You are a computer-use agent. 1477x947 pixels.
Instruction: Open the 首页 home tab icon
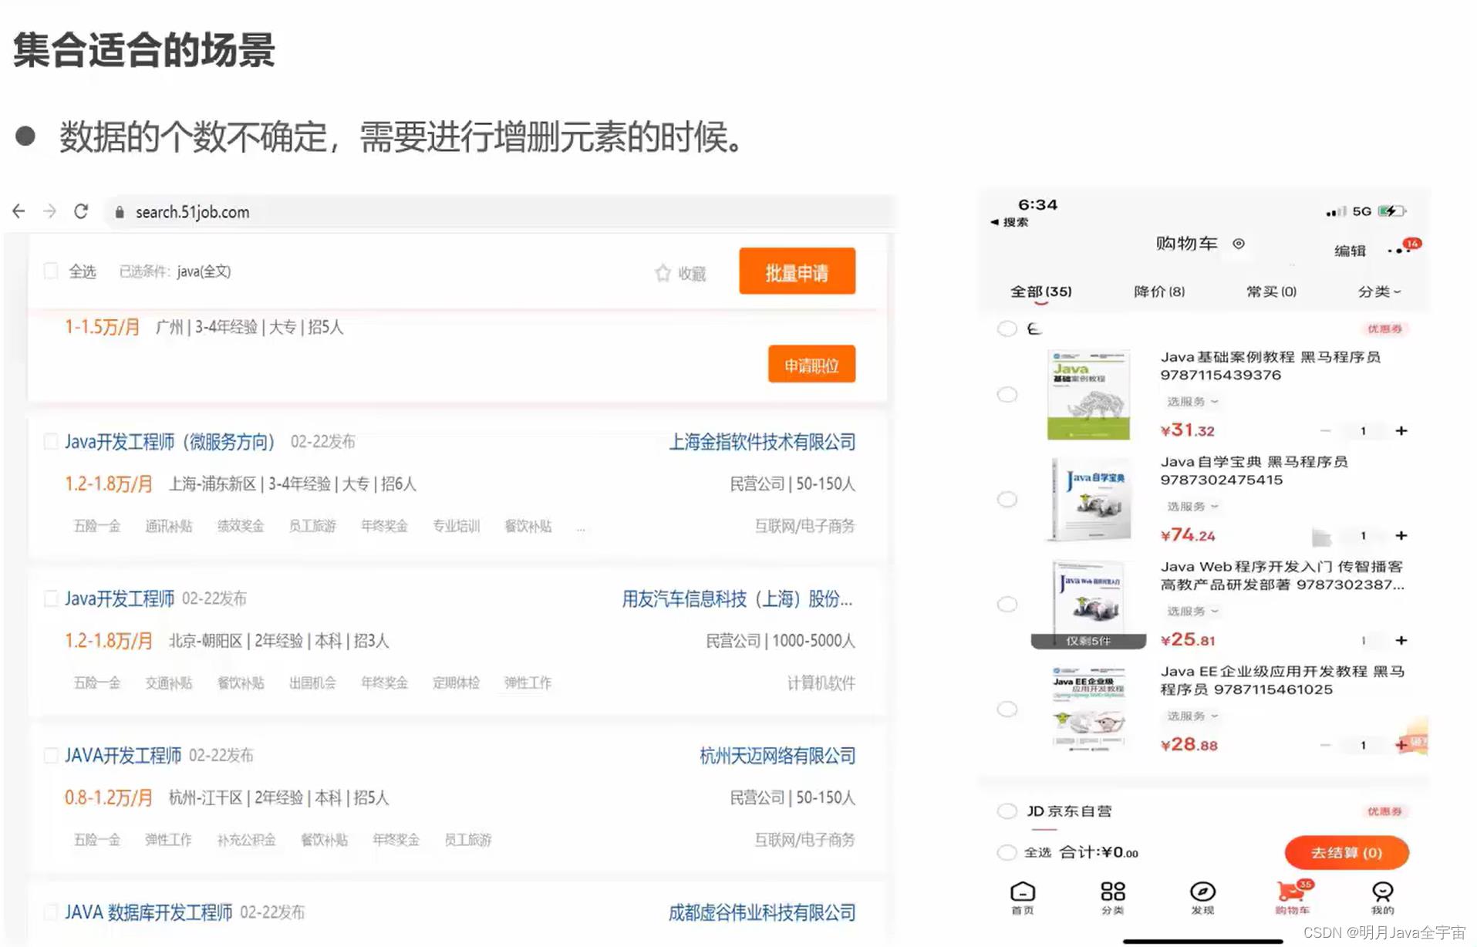tap(1023, 891)
